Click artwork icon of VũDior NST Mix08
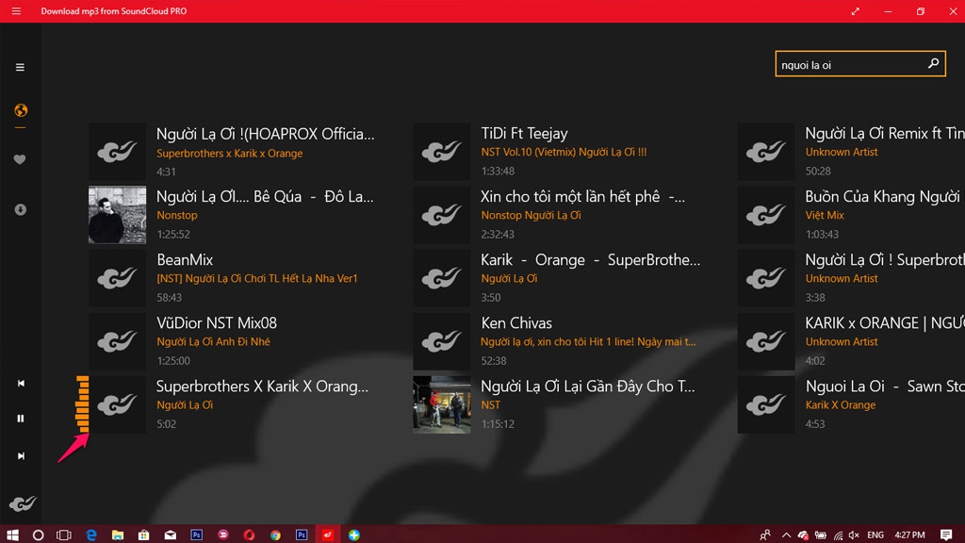 (118, 341)
